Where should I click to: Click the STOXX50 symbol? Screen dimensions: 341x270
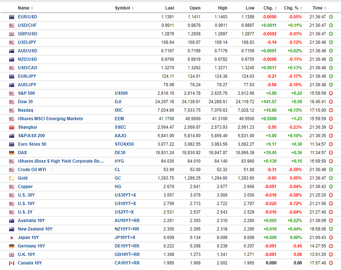(x=124, y=144)
